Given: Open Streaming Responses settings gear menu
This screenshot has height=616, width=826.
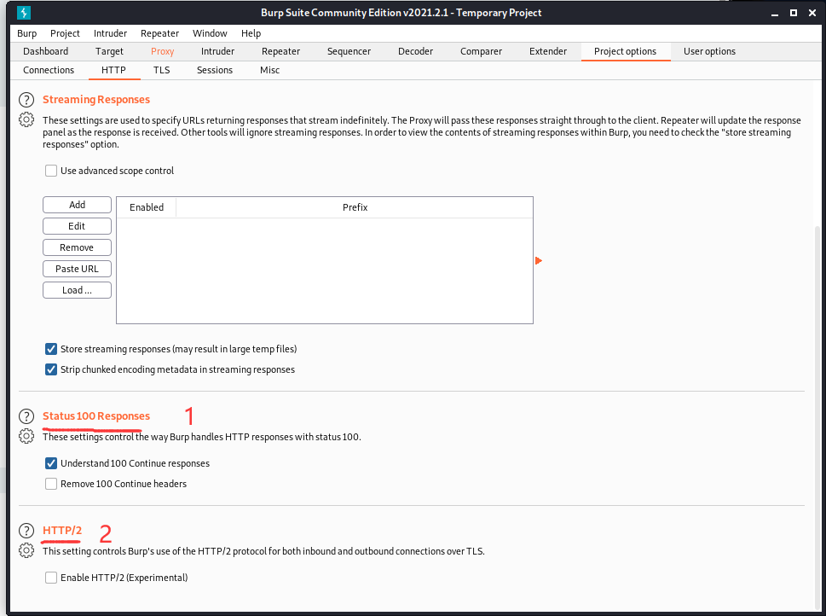Looking at the screenshot, I should point(26,119).
